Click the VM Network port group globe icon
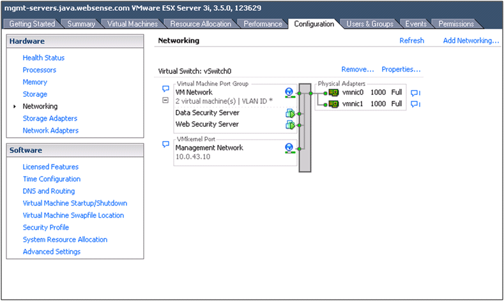Image resolution: width=504 pixels, height=301 pixels. (289, 92)
